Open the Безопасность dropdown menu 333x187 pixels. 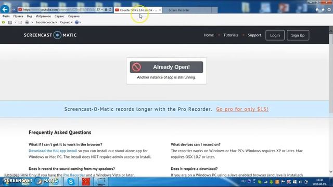tap(46, 22)
